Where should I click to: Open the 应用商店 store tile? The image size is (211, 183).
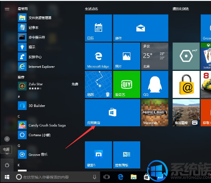[112, 113]
